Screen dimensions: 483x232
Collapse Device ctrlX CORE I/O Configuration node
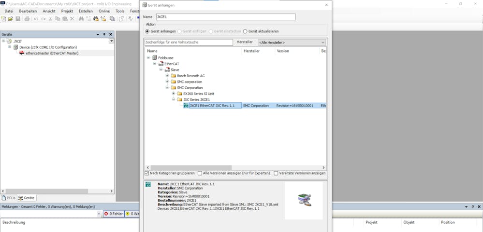coord(10,47)
